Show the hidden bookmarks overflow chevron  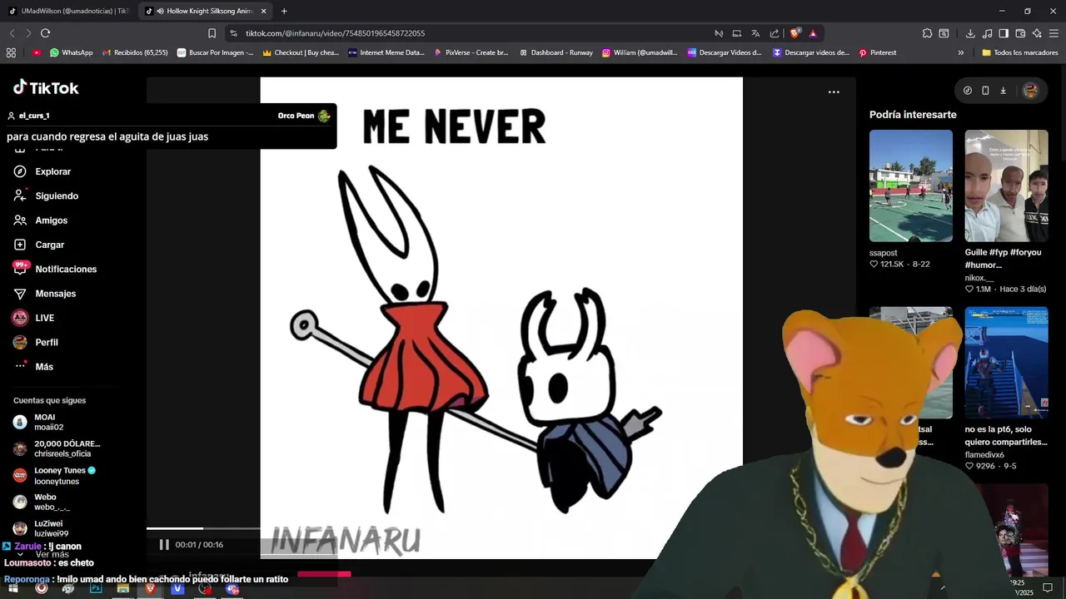pos(960,52)
